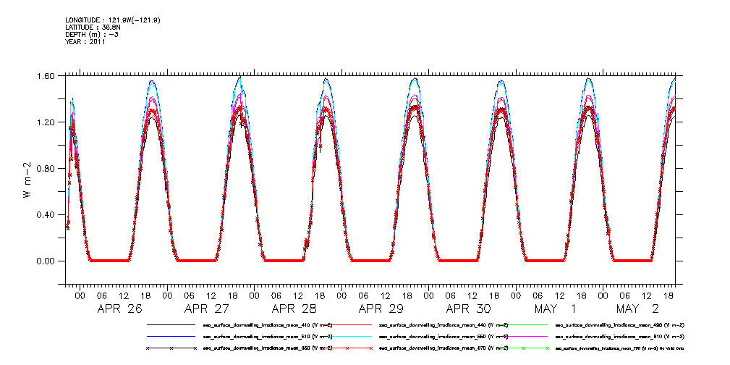This screenshot has height=365, width=730.
Task: Click the irradiance_mean_410 legend label
Action: (x=267, y=324)
